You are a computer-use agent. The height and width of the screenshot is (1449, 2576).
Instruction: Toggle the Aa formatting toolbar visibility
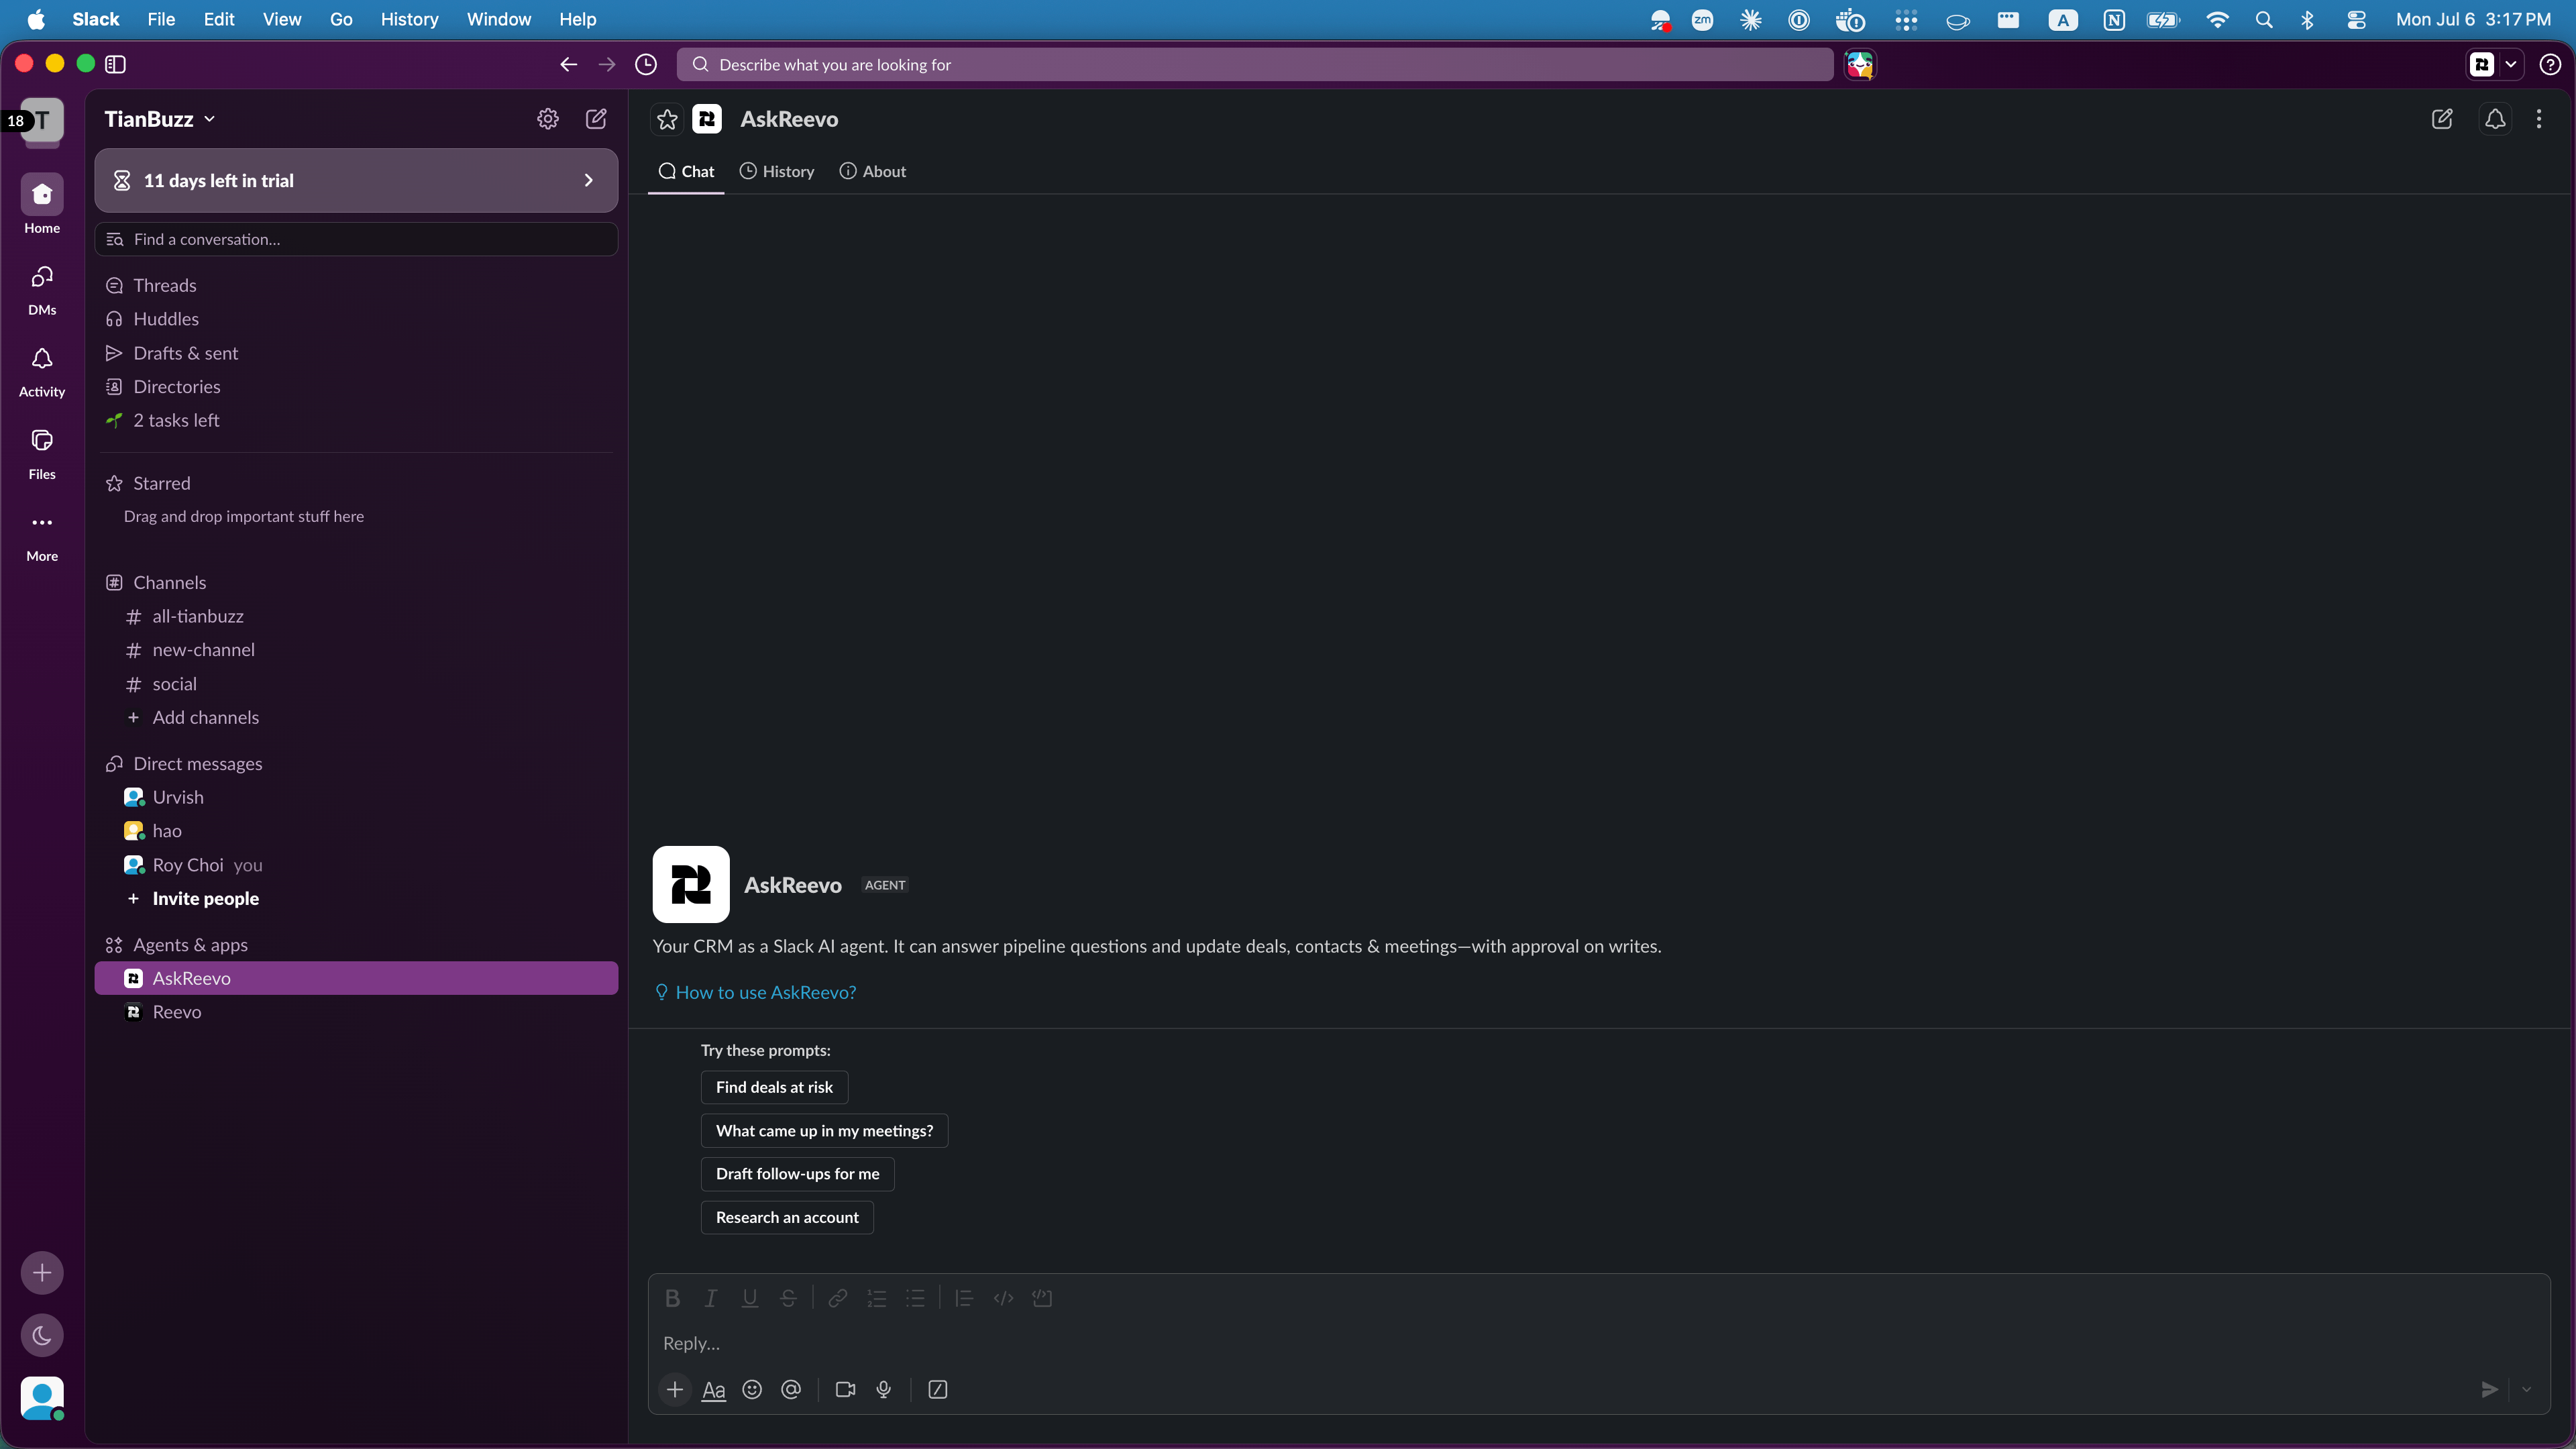714,1389
